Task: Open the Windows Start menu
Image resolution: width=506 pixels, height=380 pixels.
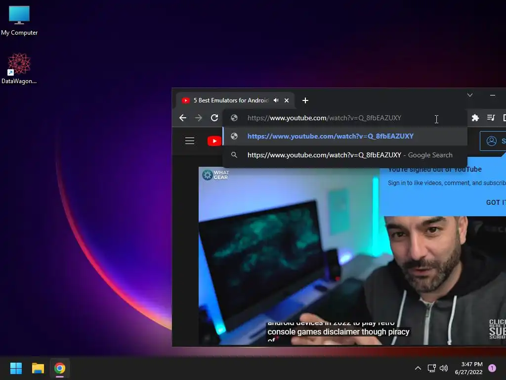Action: (x=16, y=368)
